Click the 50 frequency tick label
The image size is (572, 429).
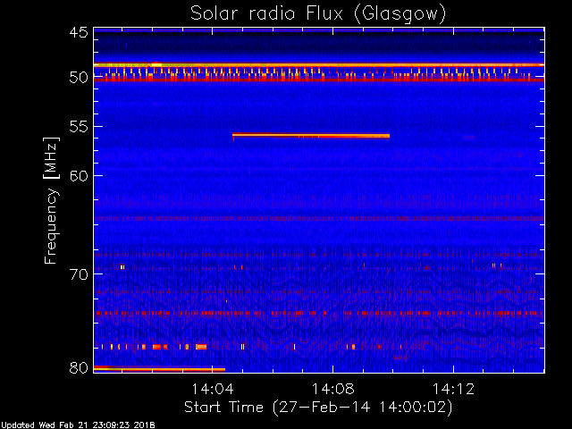coord(79,78)
